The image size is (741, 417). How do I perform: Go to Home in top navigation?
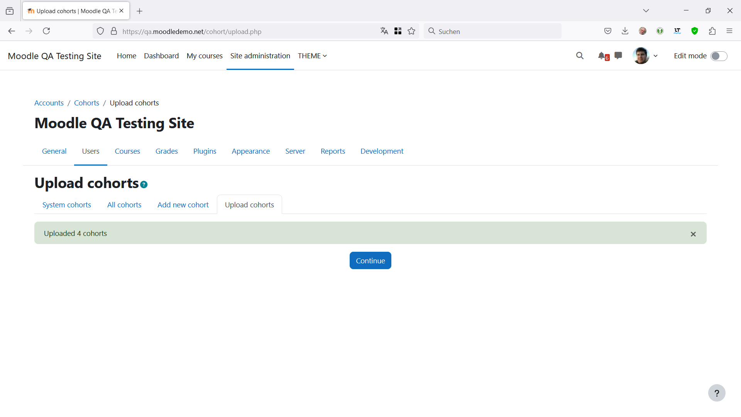click(127, 56)
